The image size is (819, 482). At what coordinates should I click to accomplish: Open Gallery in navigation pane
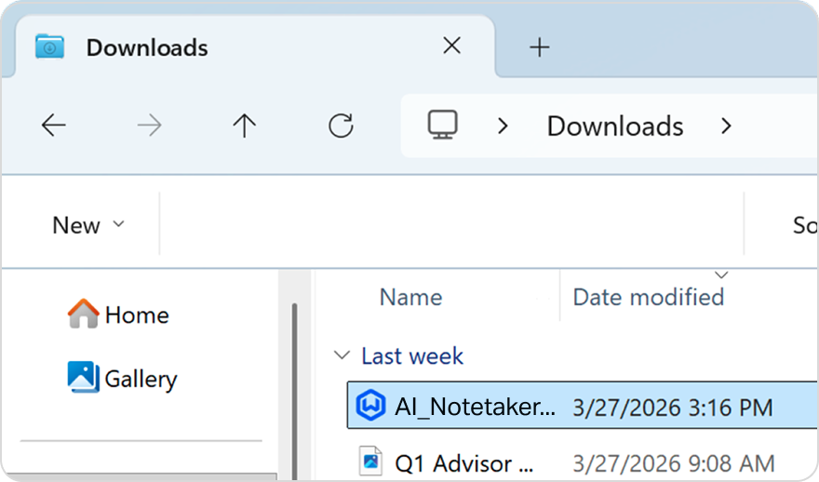pos(123,378)
